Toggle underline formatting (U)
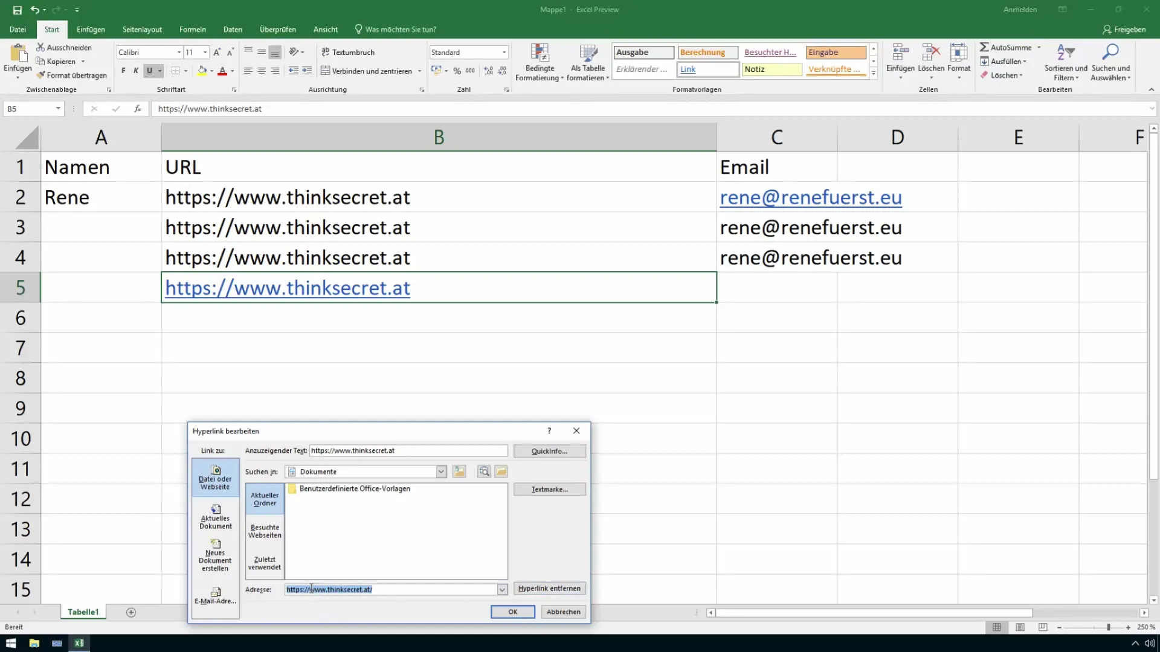Image resolution: width=1160 pixels, height=652 pixels. (x=149, y=71)
